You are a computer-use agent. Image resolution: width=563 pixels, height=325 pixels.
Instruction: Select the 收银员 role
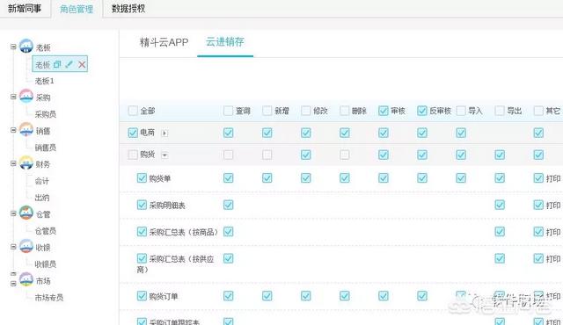tap(45, 264)
